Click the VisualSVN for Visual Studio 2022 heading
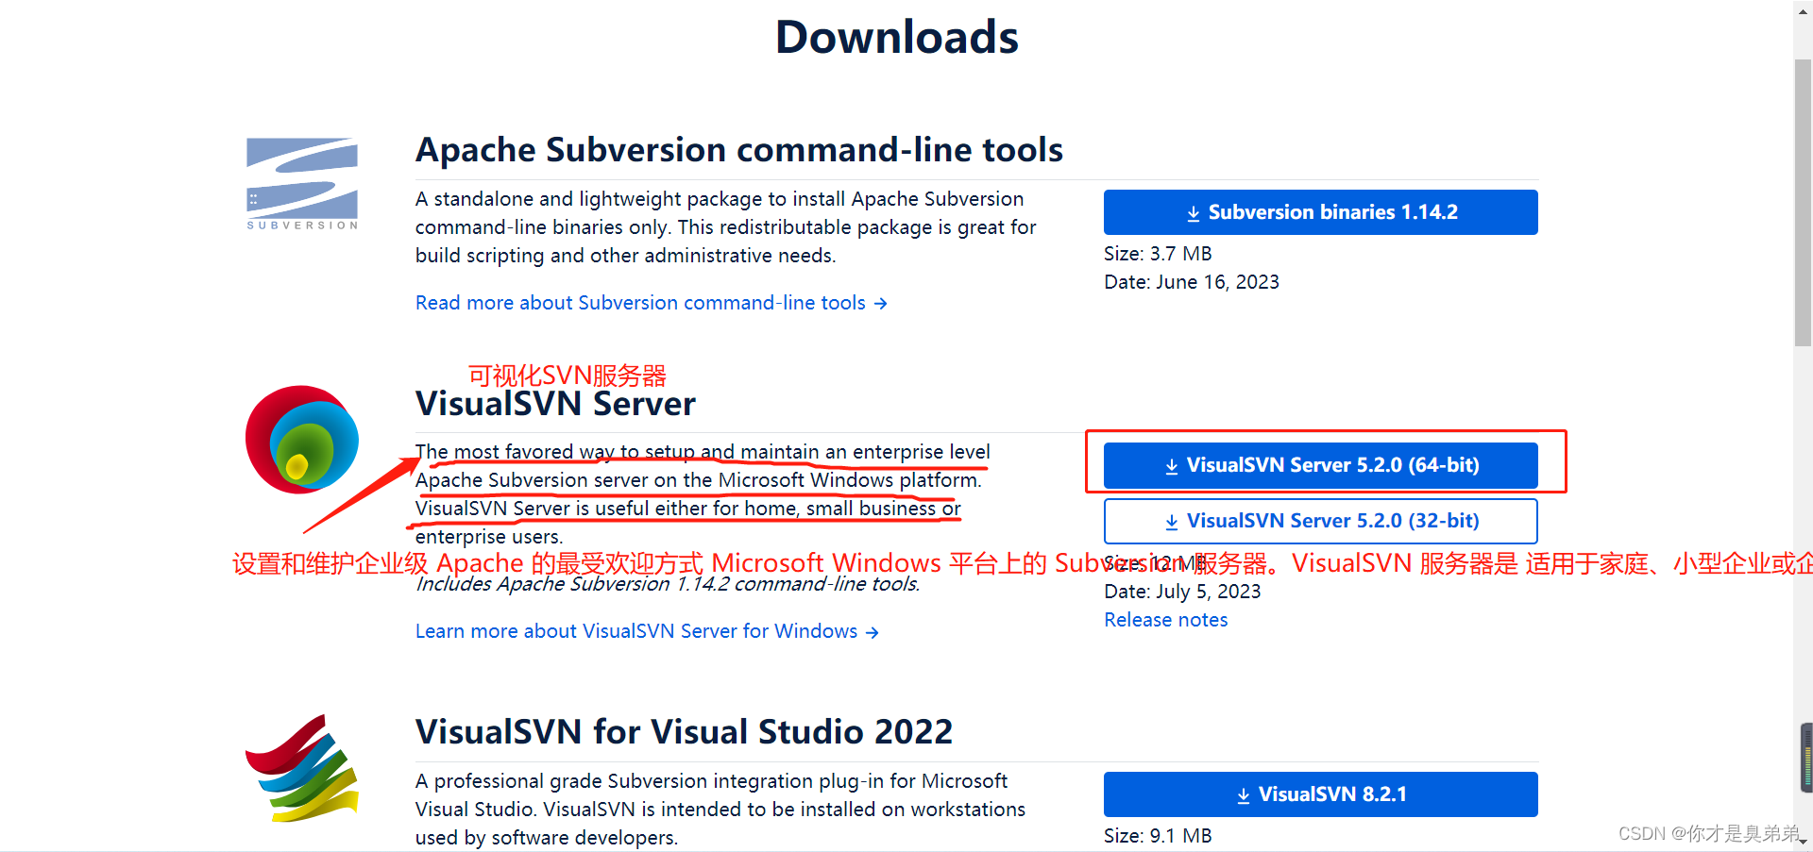Viewport: 1813px width, 852px height. 684,732
